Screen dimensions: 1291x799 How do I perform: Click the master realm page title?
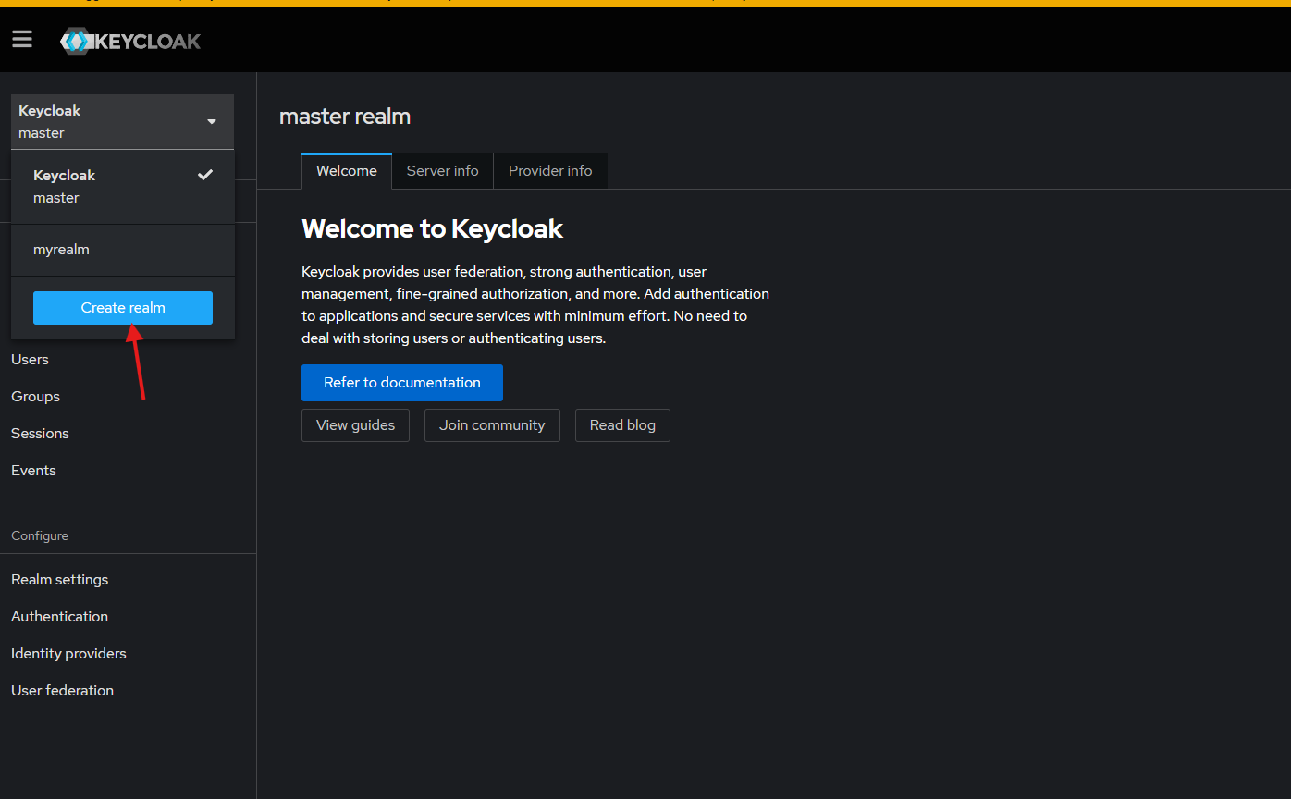(345, 117)
